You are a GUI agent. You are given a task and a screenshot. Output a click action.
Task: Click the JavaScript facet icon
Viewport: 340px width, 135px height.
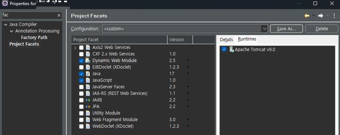coord(88,80)
